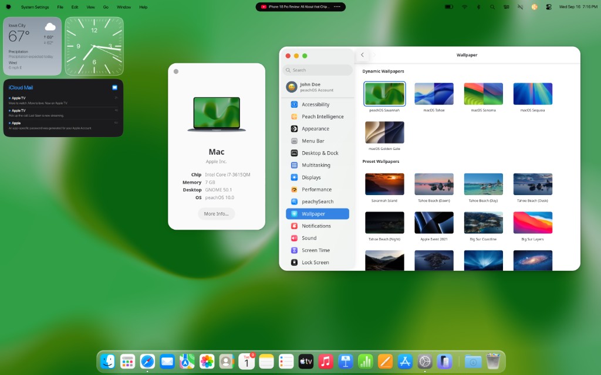
Task: Click the Wi-Fi status icon
Action: click(x=465, y=7)
